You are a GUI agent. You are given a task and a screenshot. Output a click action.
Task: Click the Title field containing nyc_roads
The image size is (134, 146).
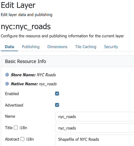pos(94,128)
